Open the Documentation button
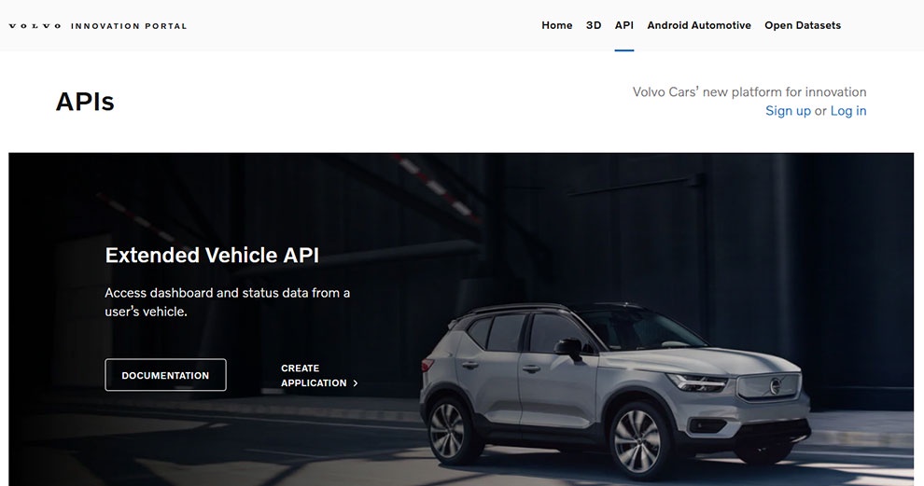The image size is (924, 486). click(165, 375)
